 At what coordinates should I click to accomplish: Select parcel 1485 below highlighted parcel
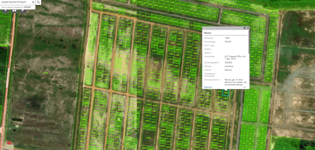225,98
